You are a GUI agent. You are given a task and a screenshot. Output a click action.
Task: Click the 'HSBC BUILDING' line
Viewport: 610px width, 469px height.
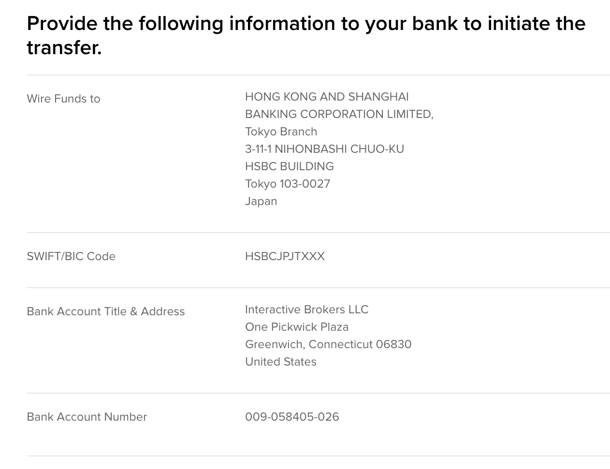point(290,166)
